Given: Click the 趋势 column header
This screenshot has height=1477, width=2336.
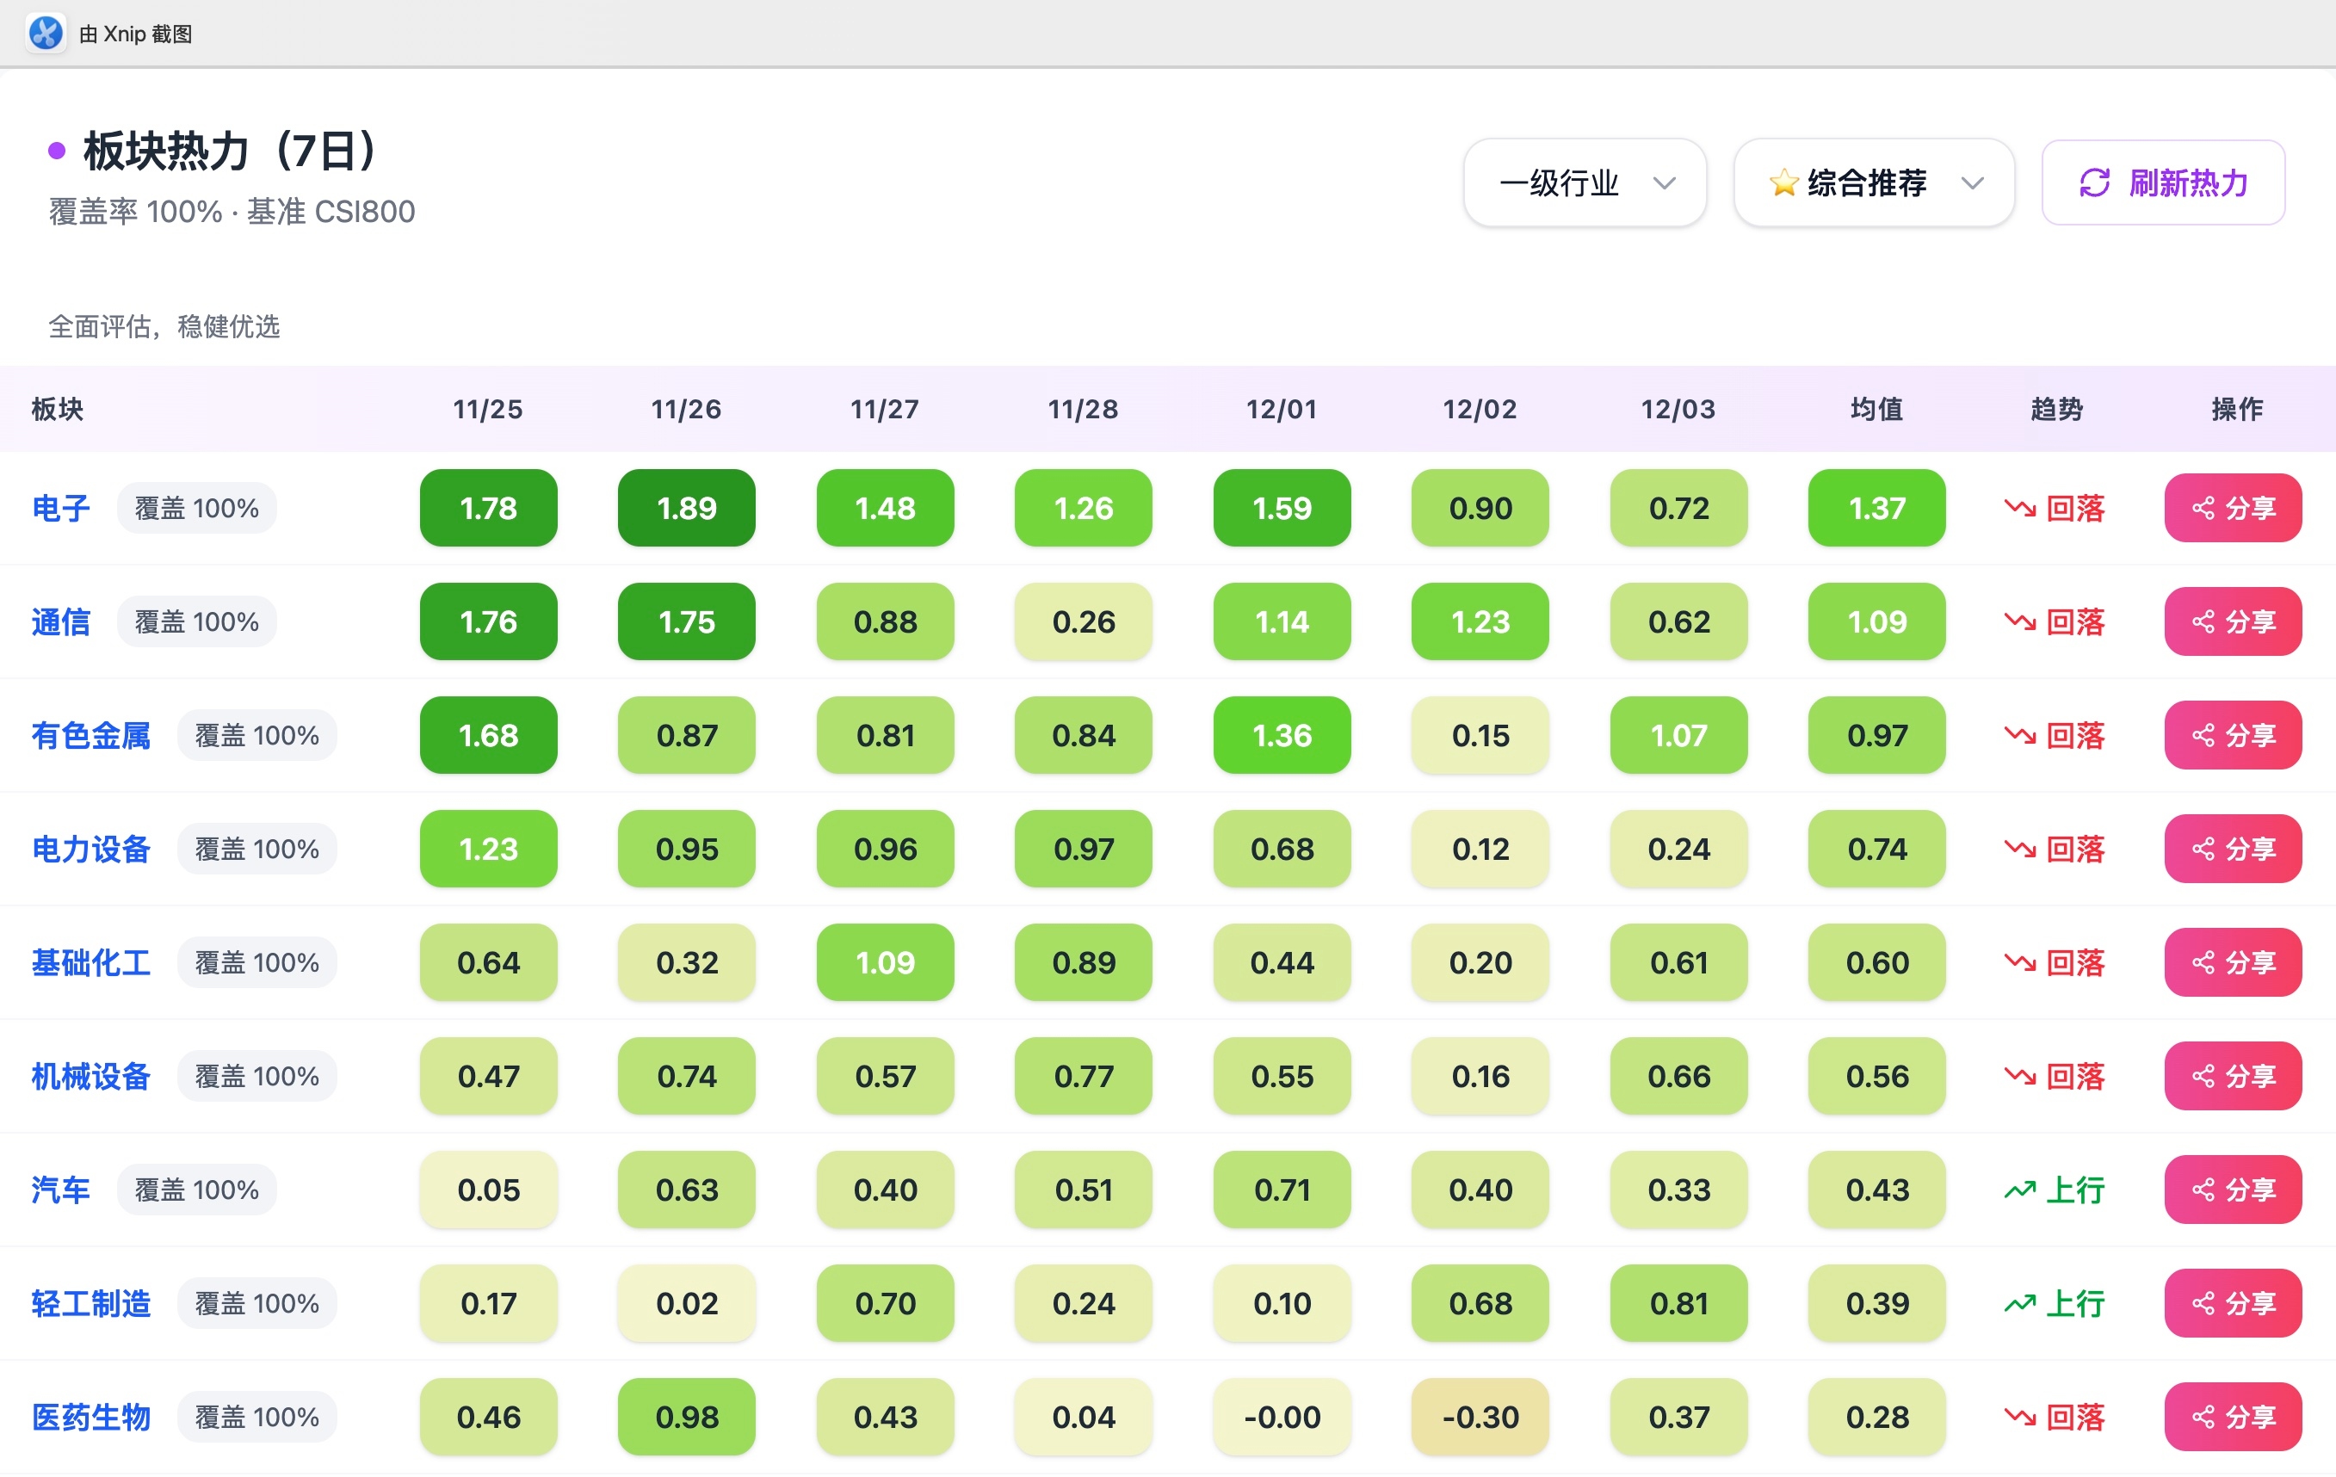Looking at the screenshot, I should (x=2056, y=409).
